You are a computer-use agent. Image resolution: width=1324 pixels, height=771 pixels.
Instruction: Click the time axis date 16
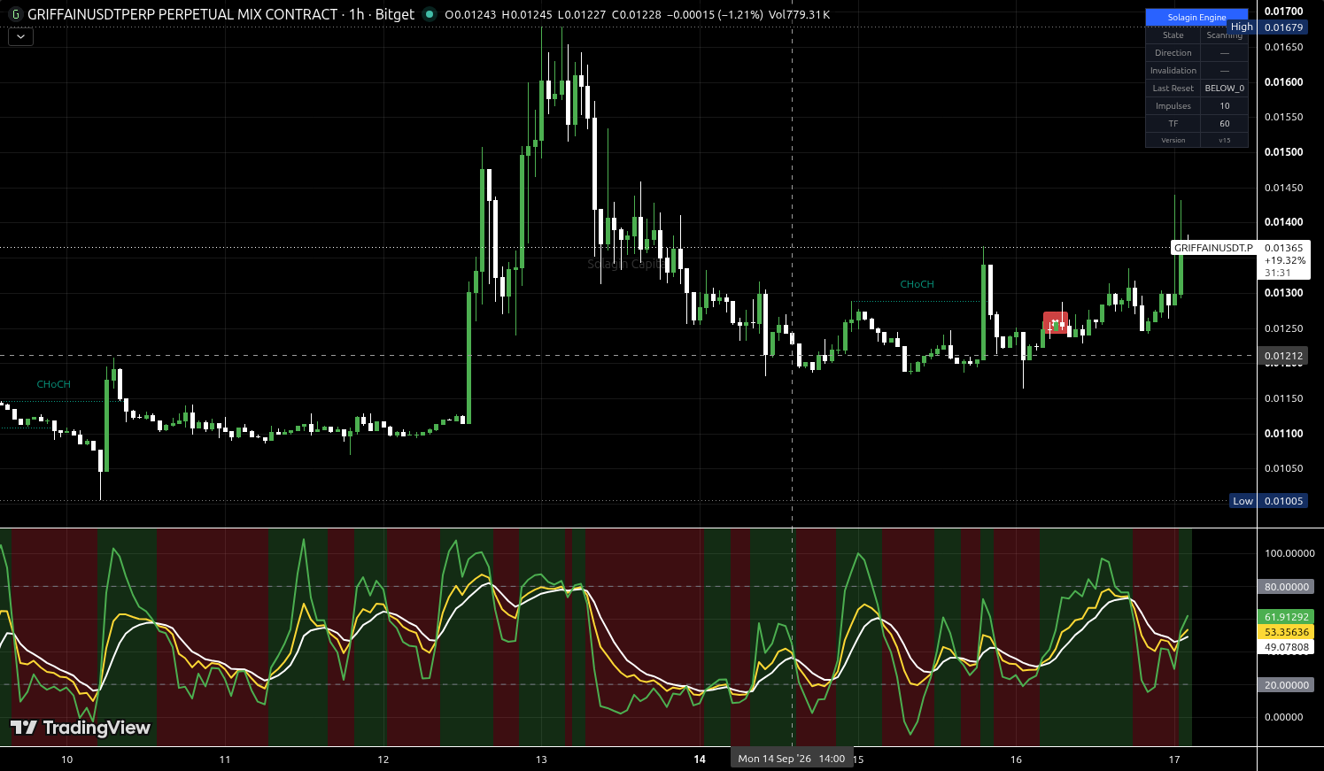coord(1016,759)
